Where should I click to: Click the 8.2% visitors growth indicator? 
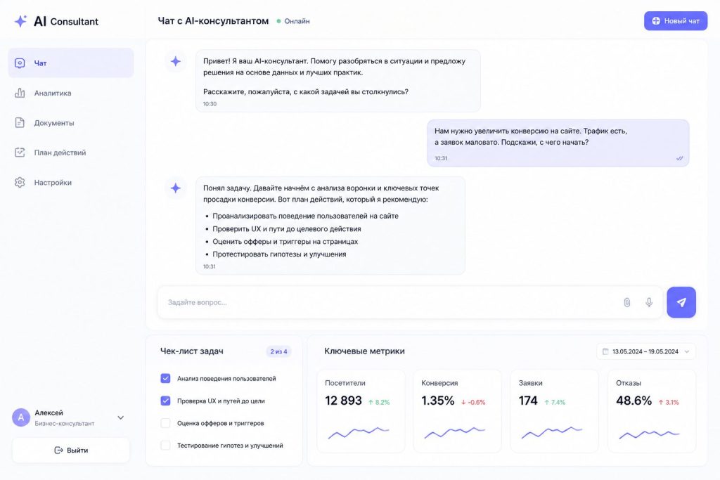[x=379, y=402]
